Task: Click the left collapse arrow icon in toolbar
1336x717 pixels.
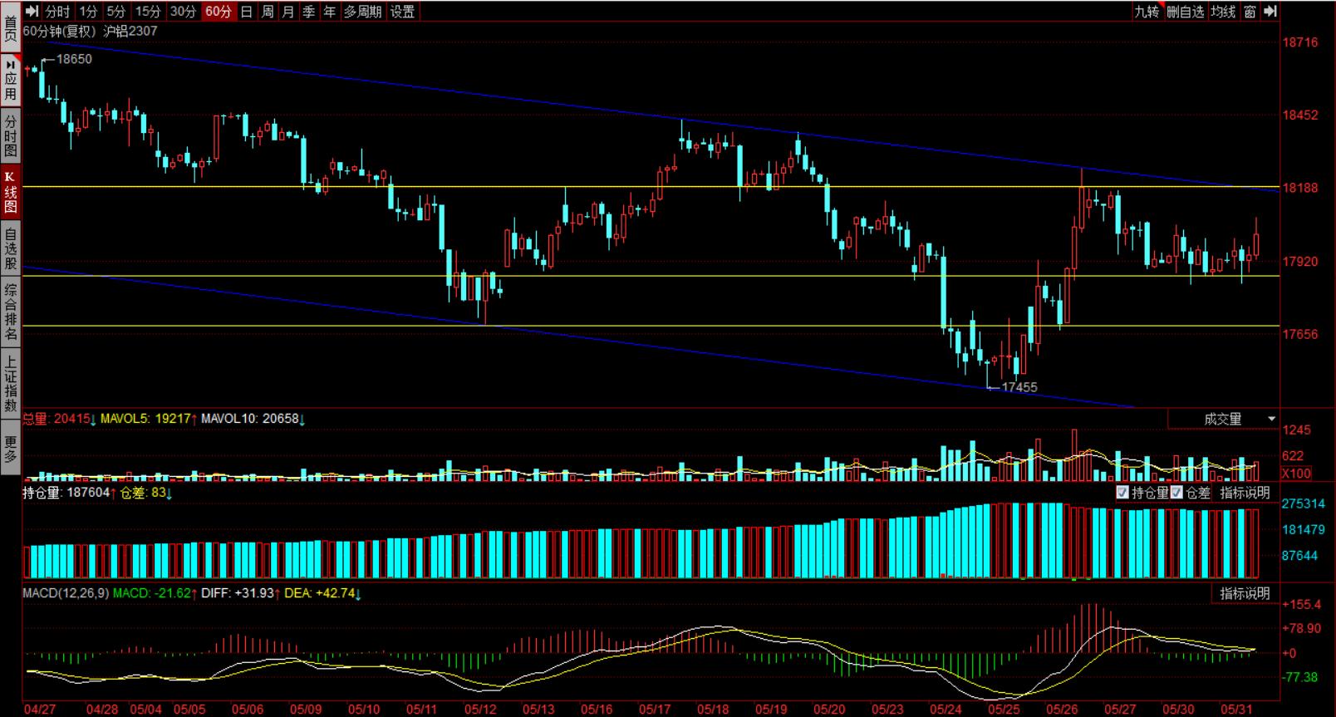Action: [x=32, y=12]
